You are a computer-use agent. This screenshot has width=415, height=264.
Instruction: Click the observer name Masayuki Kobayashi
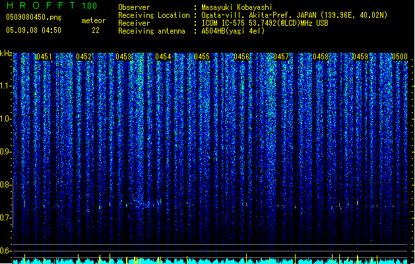pos(236,7)
